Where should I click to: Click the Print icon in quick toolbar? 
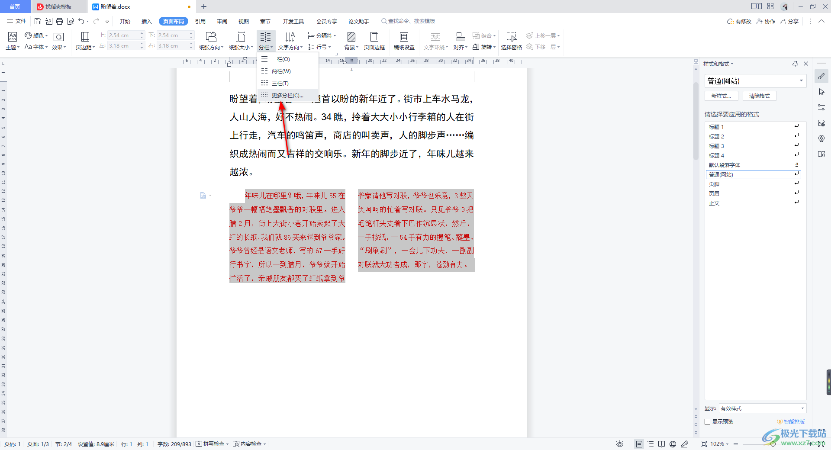(x=59, y=21)
